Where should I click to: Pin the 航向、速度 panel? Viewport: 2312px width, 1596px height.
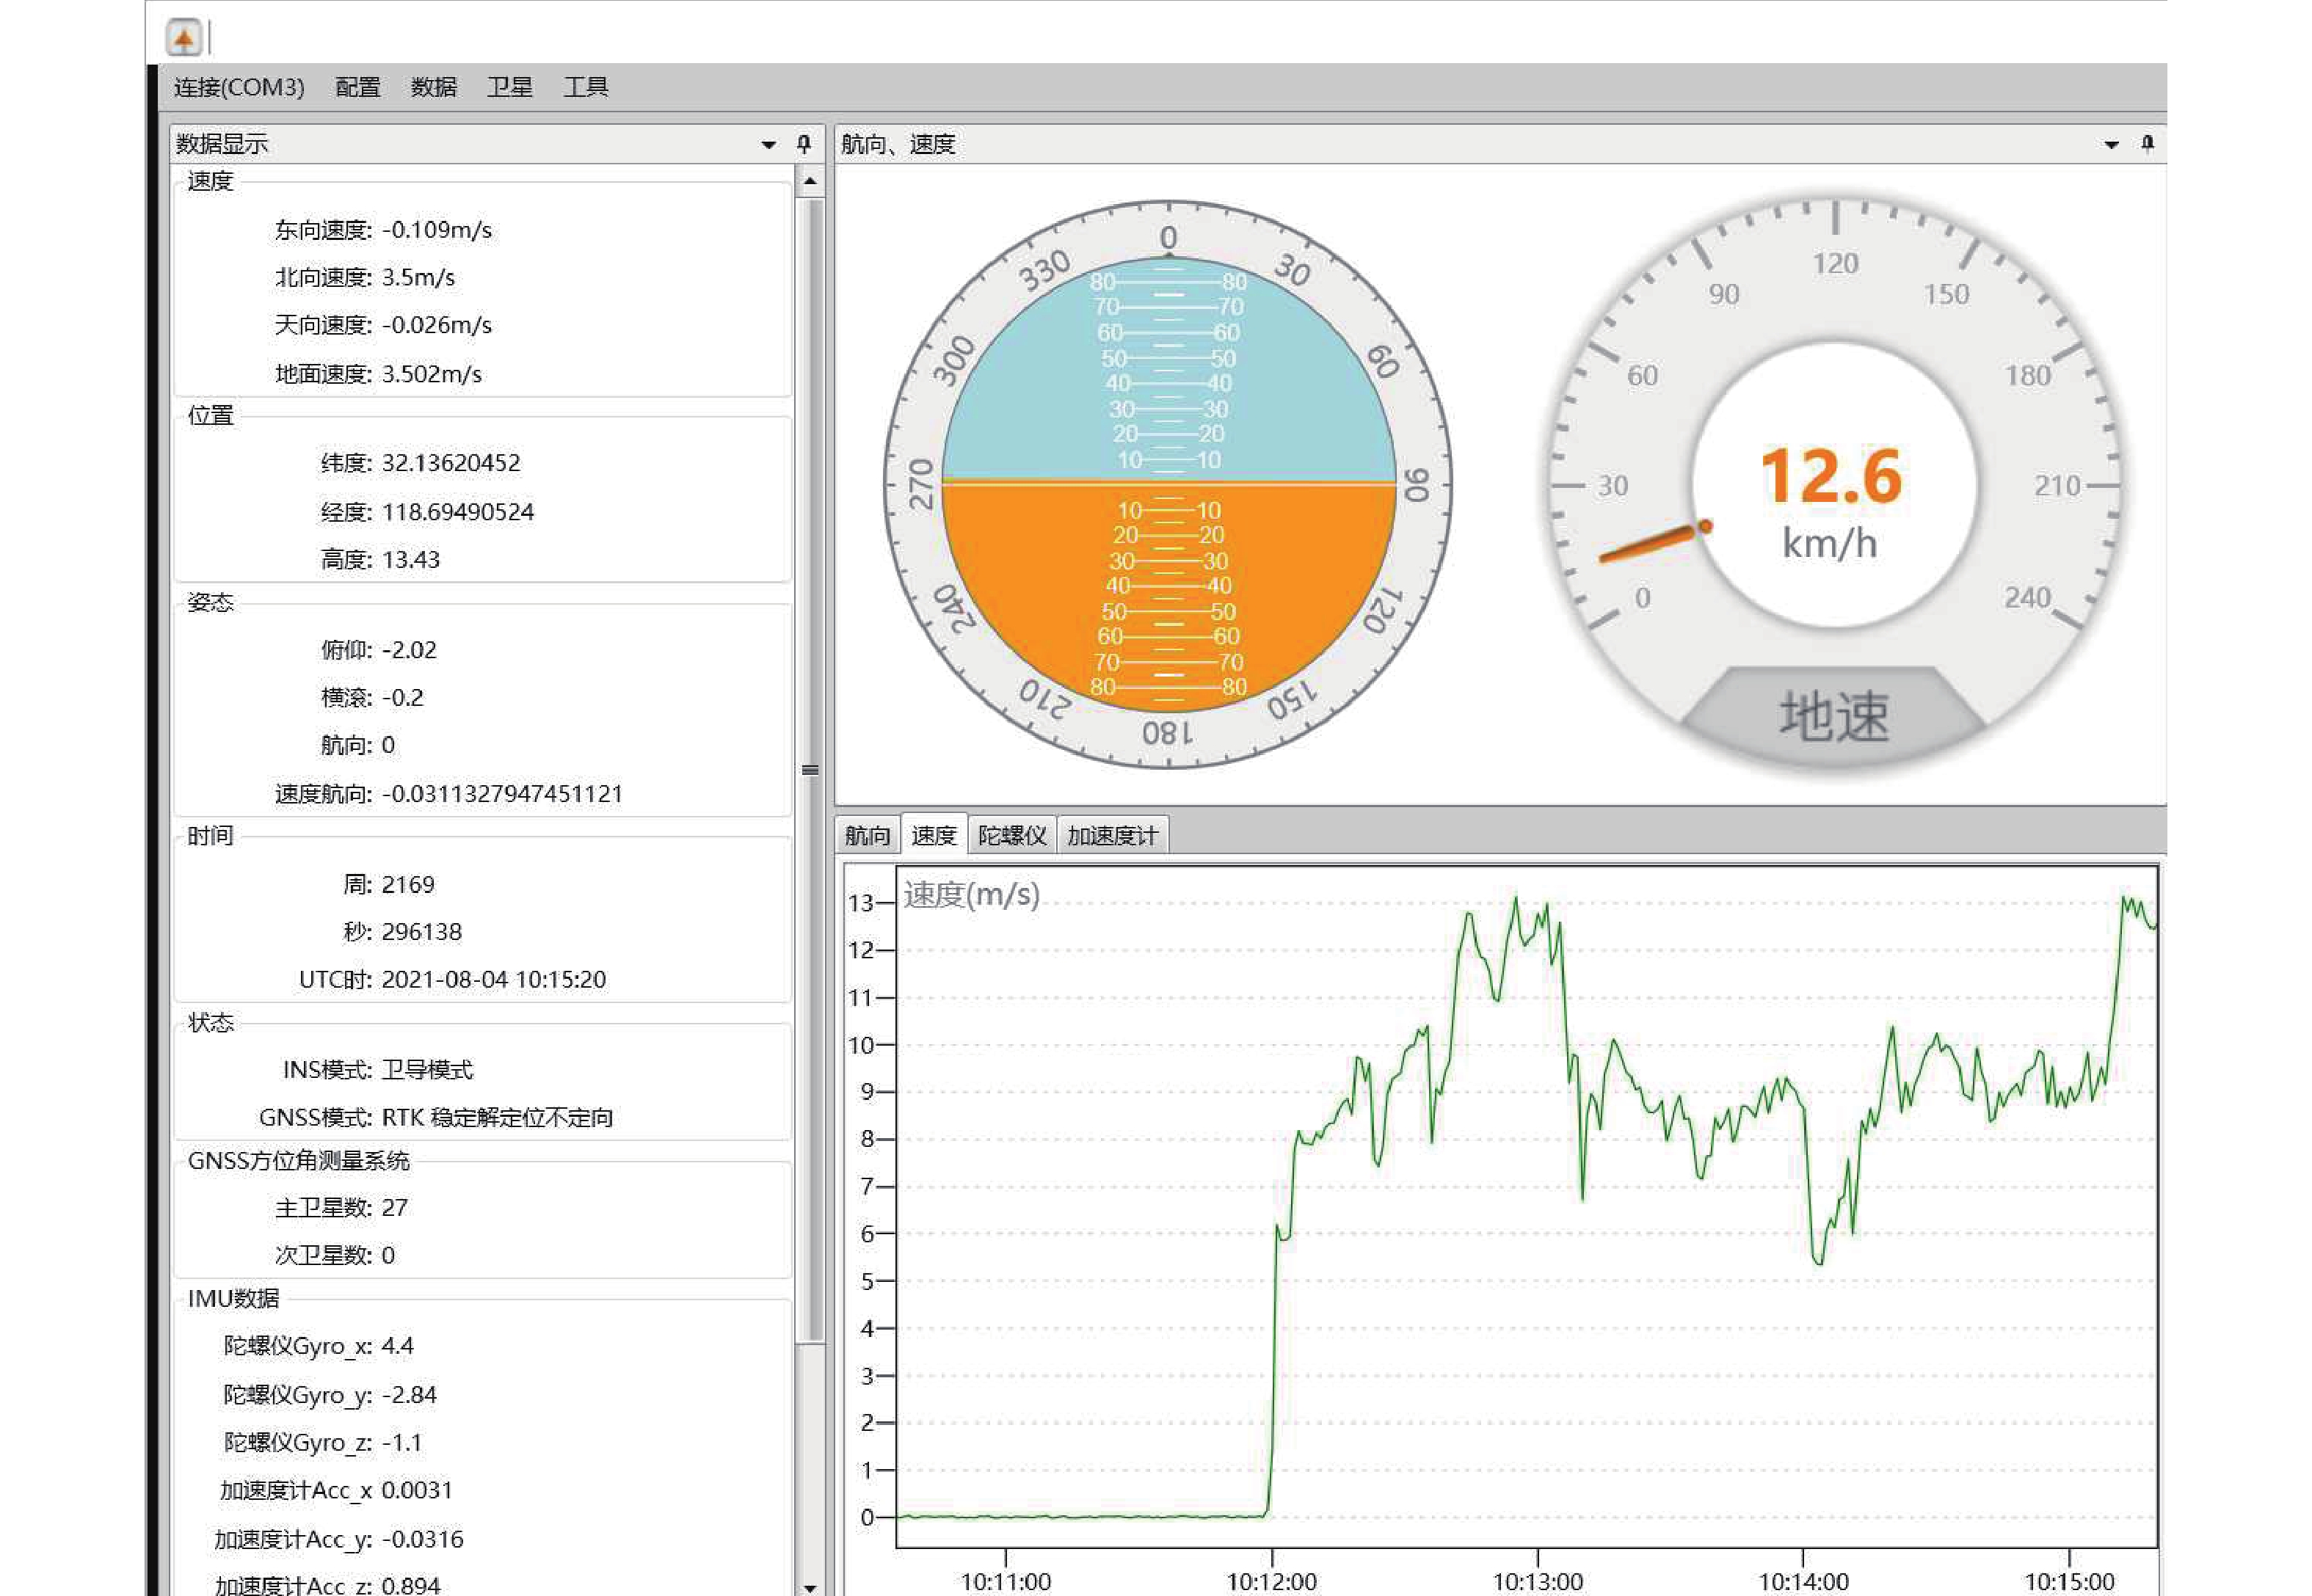click(x=2147, y=144)
